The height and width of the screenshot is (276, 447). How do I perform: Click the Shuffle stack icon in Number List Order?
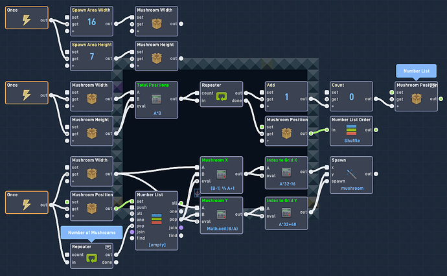351,130
